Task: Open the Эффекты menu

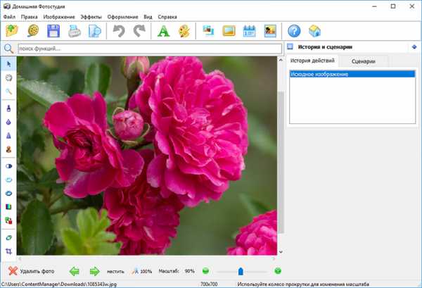Action: [x=91, y=16]
